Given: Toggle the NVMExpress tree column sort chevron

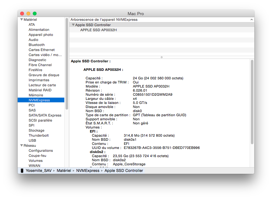Looking at the screenshot, I should 252,20.
